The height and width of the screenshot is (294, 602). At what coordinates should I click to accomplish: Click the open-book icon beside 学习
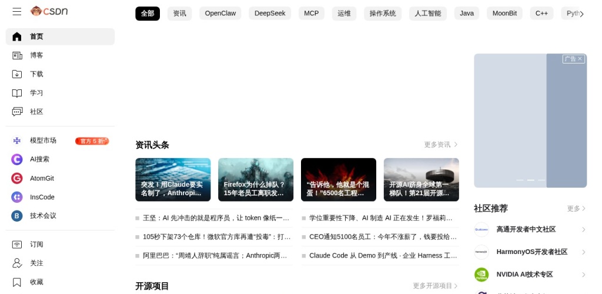tap(17, 93)
